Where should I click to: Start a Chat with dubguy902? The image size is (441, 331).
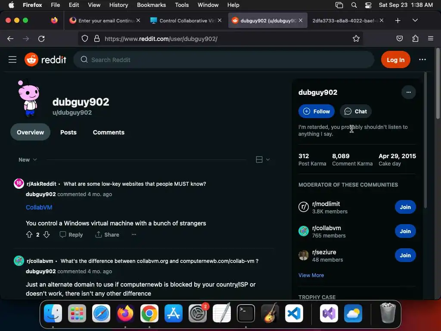click(355, 112)
